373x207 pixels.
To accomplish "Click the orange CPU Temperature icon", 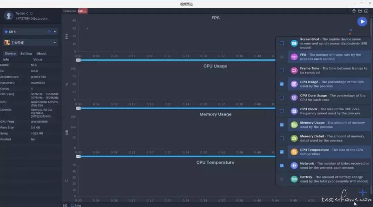I will 294,152.
